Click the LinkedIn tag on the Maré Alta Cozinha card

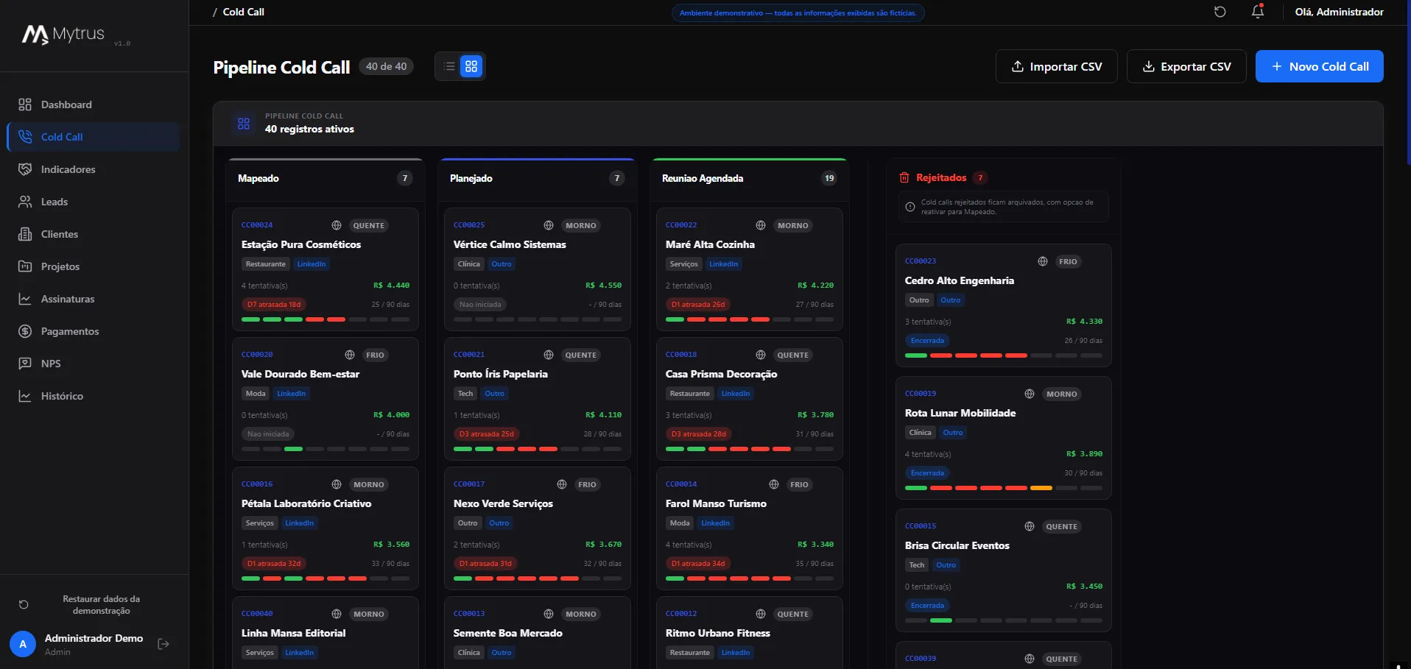click(x=723, y=264)
